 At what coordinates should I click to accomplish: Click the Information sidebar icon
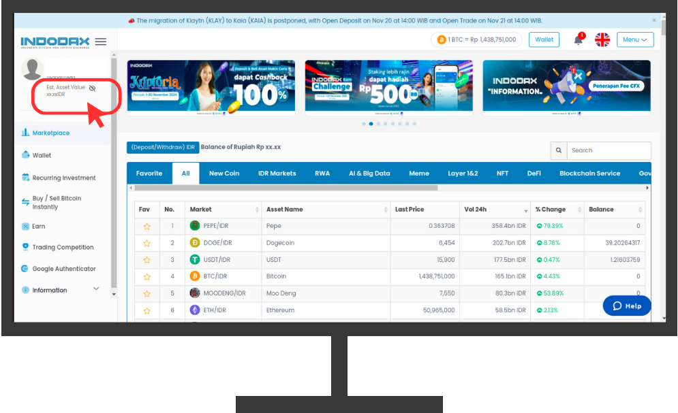(25, 290)
